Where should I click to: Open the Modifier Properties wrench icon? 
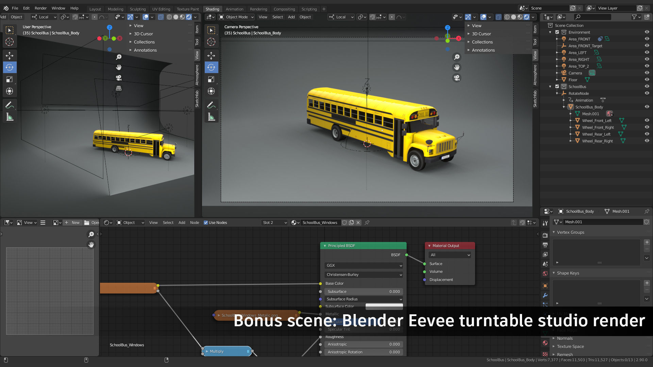545,296
